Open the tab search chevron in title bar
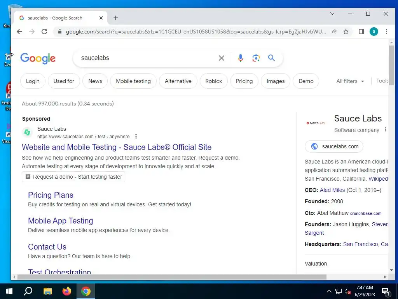Viewport: 398px width, 299px height. point(332,14)
